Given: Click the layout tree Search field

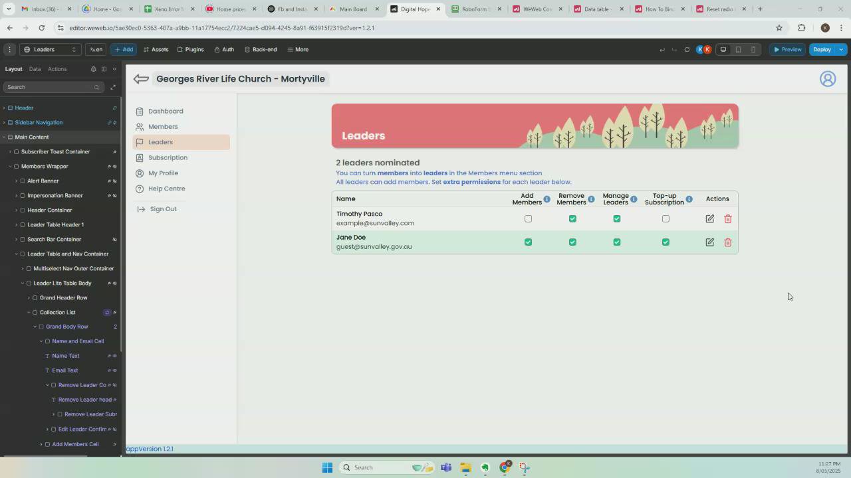Looking at the screenshot, I should 53,87.
